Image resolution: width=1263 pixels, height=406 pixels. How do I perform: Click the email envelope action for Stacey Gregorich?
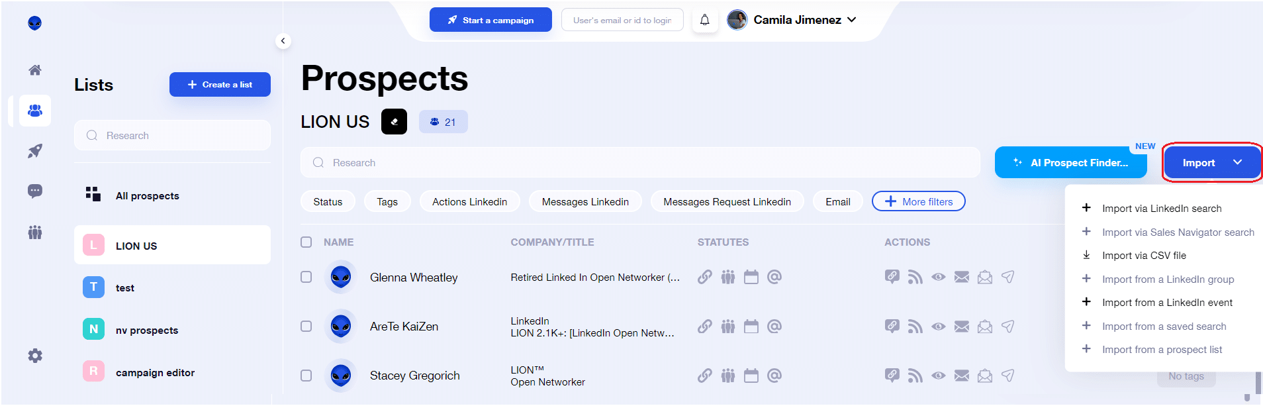tap(961, 376)
